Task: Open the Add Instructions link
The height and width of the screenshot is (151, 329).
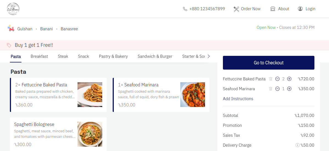Action: point(238,99)
